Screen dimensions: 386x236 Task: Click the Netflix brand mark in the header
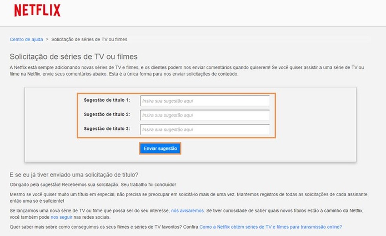[37, 11]
